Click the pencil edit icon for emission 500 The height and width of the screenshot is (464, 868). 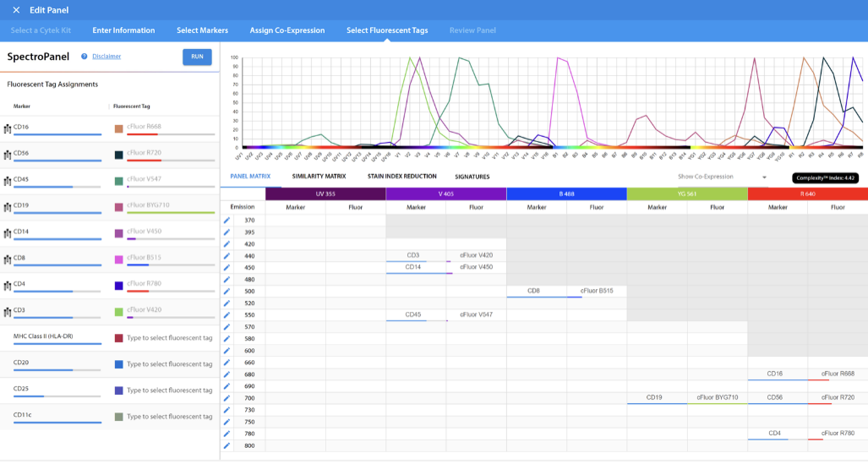[227, 292]
